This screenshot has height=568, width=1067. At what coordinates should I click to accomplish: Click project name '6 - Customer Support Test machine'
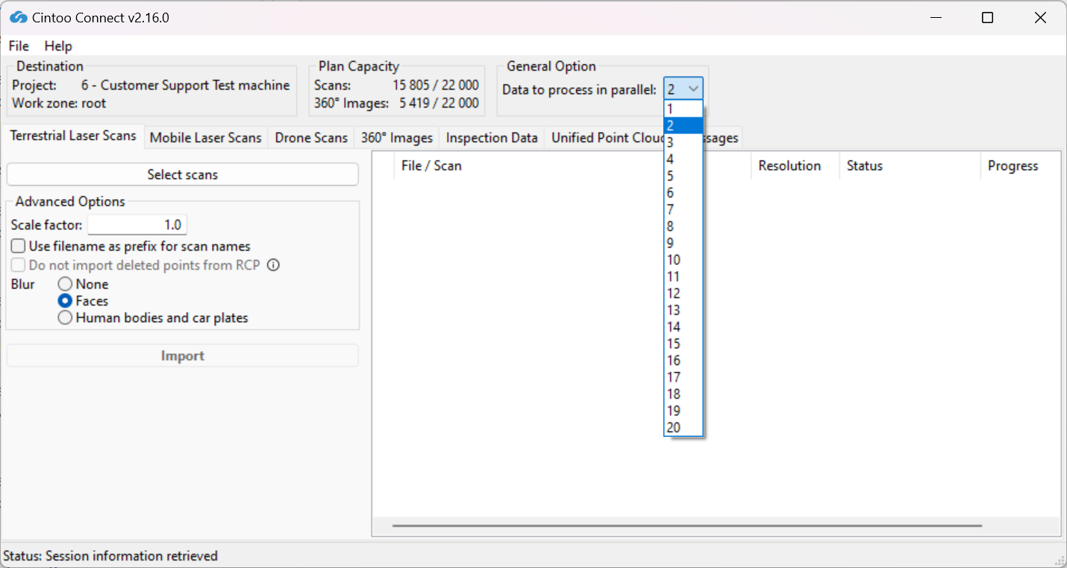point(186,85)
